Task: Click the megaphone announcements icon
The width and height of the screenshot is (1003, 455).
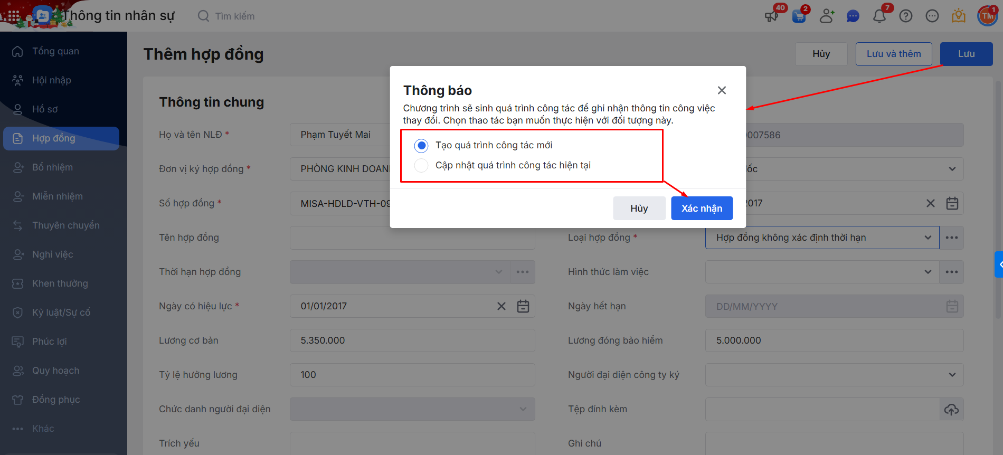Action: coord(772,16)
